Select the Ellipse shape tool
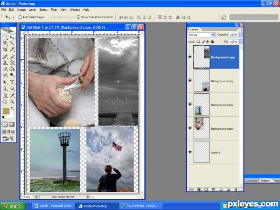Viewport: 280px width, 210px height. point(12,88)
